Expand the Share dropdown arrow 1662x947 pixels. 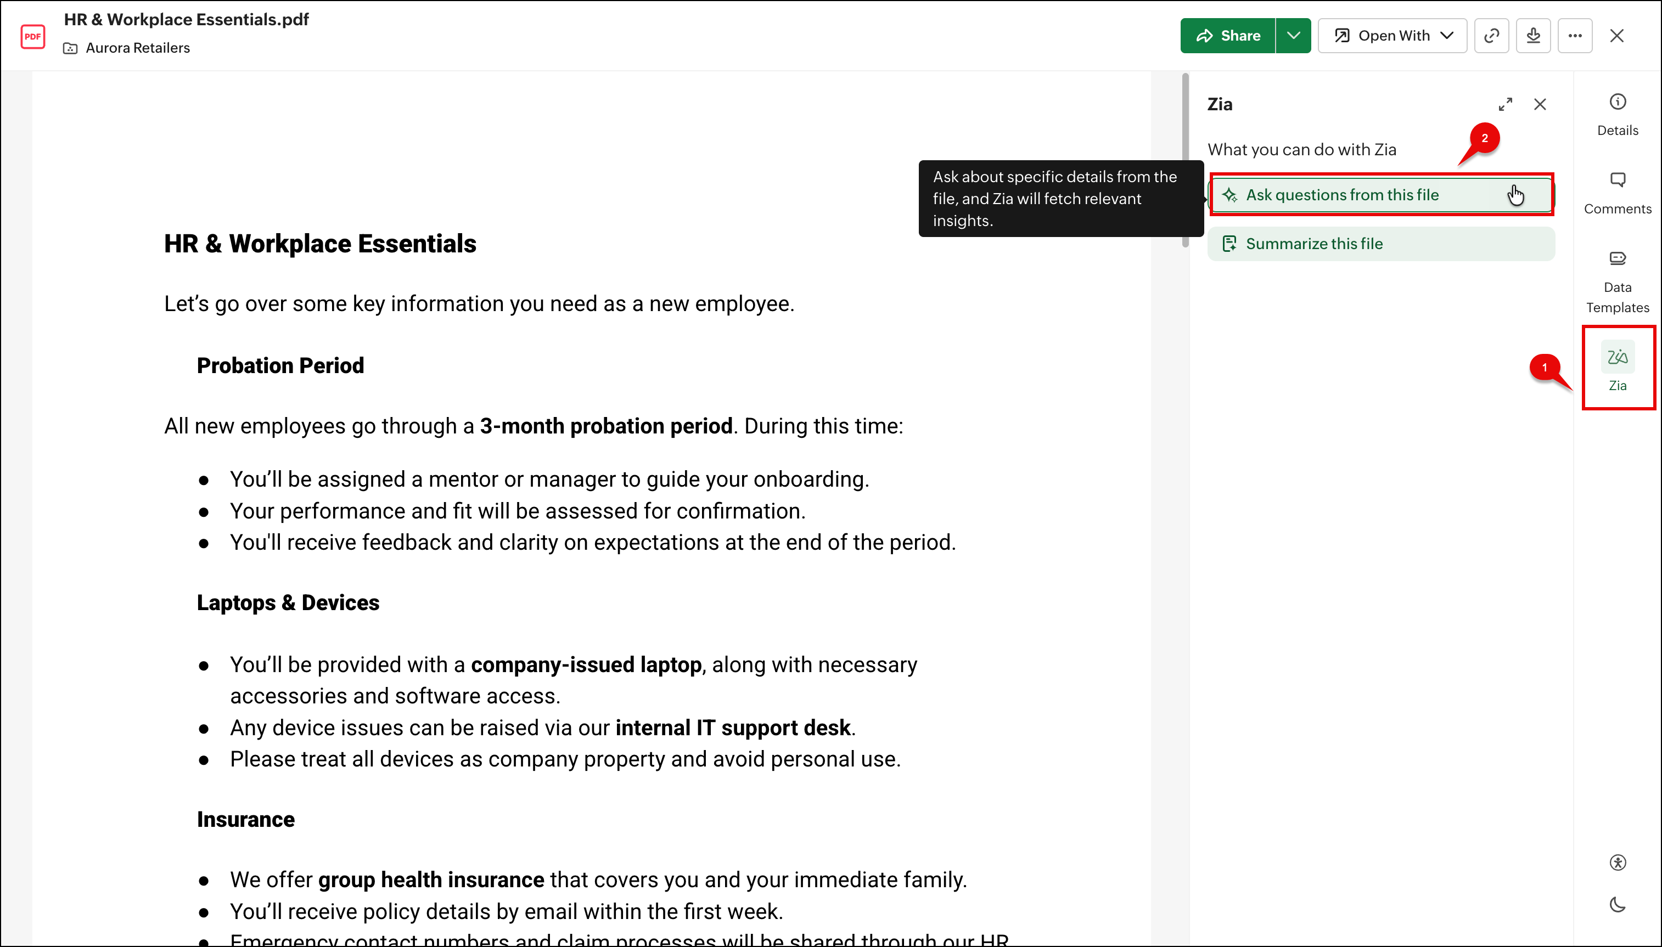click(x=1293, y=36)
